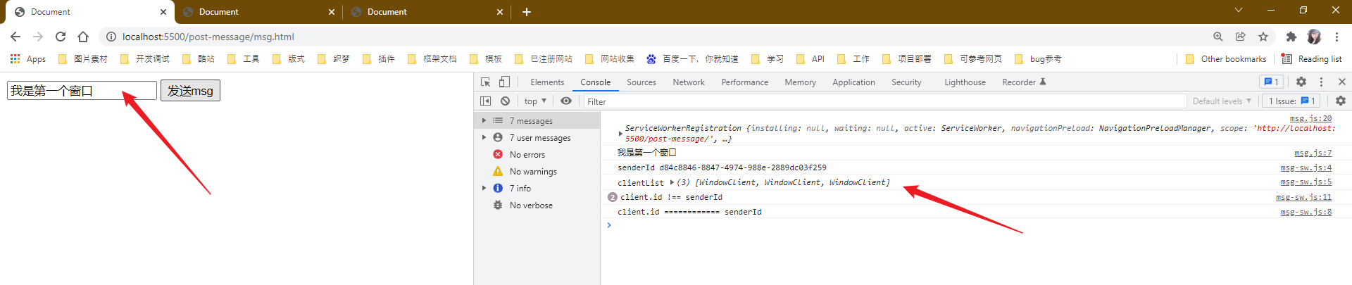The height and width of the screenshot is (285, 1352).
Task: Open msg-sw.js:8 source link
Action: point(1306,212)
